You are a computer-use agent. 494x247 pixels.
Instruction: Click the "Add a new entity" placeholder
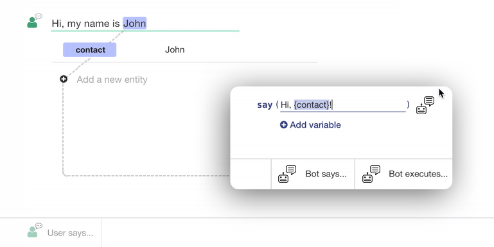coord(112,80)
